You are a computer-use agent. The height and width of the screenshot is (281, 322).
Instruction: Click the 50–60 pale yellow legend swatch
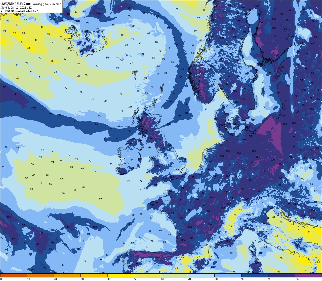point(147,275)
